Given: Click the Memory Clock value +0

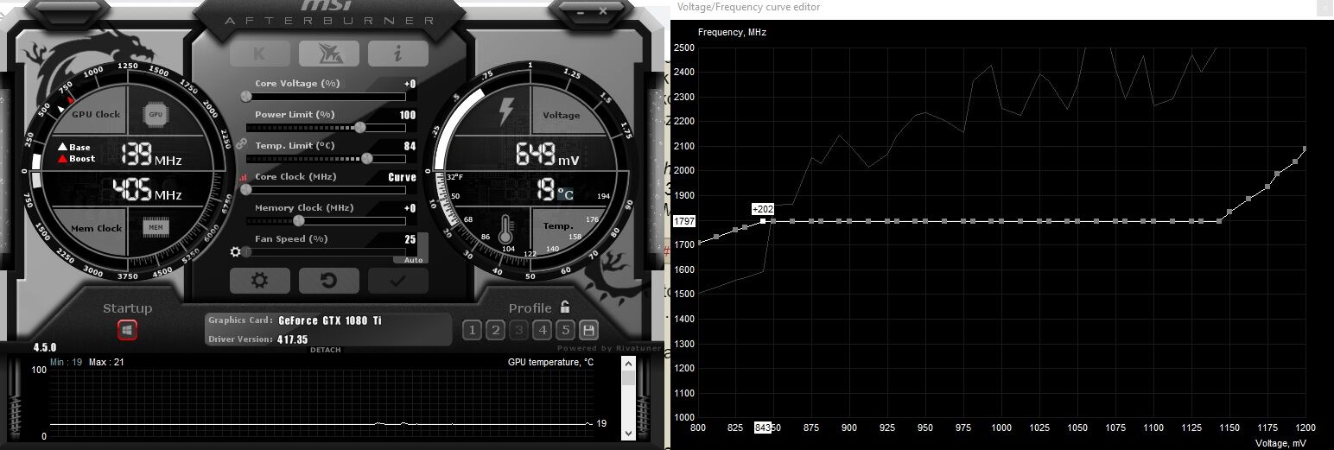Looking at the screenshot, I should coord(410,208).
